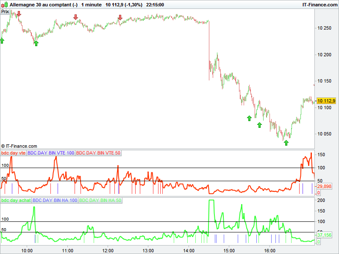Viewport: 339px width, 254px height.
Task: Click the green buy arrow at chart's left edge
Action: pyautogui.click(x=2, y=41)
